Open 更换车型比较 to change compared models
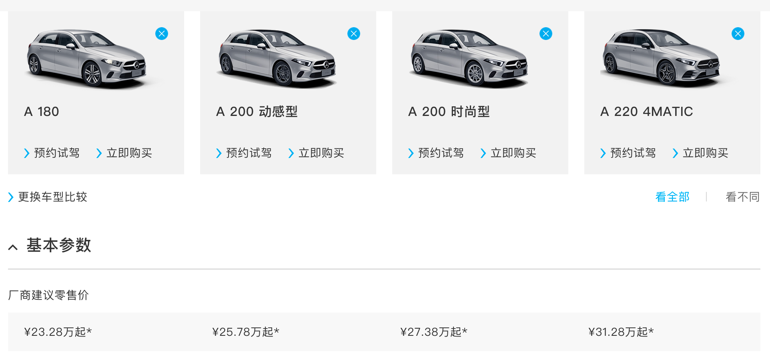Screen dimensions: 770x359 (48, 197)
